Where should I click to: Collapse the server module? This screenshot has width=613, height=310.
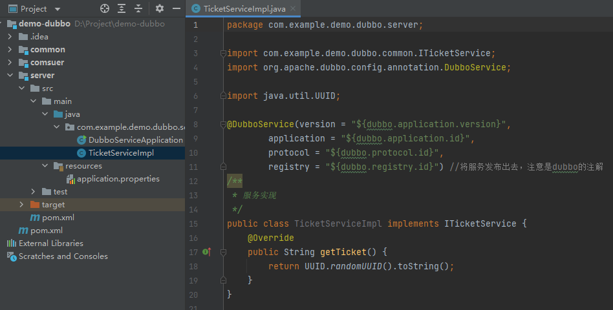10,76
